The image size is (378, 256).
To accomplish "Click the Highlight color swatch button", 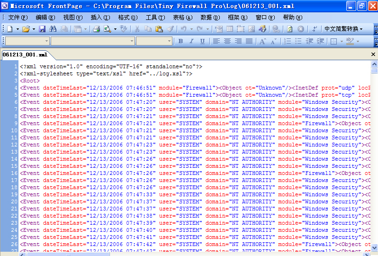I will 350,41.
